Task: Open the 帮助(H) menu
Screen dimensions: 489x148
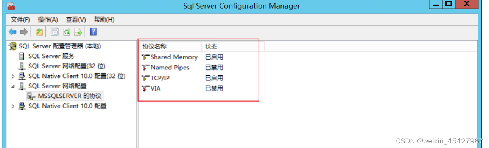Action: tap(104, 20)
